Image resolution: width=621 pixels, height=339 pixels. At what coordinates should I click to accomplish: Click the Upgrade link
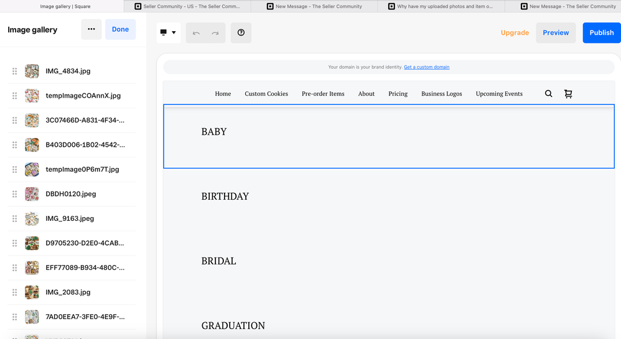point(515,33)
